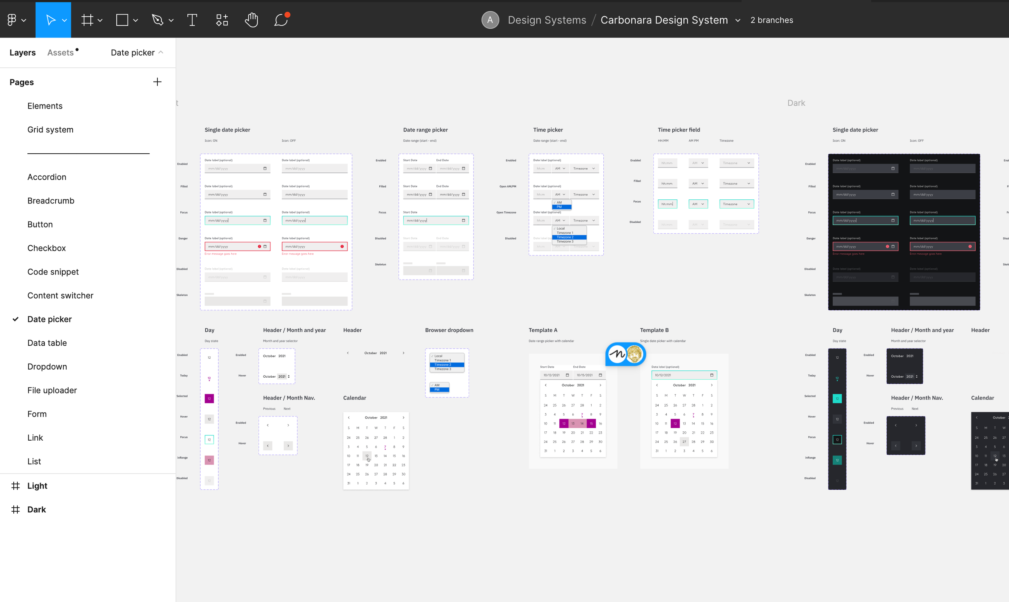Open Design Systems project link
The height and width of the screenshot is (602, 1009).
546,20
